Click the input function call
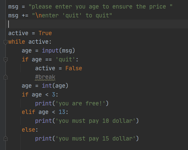 point(50,50)
